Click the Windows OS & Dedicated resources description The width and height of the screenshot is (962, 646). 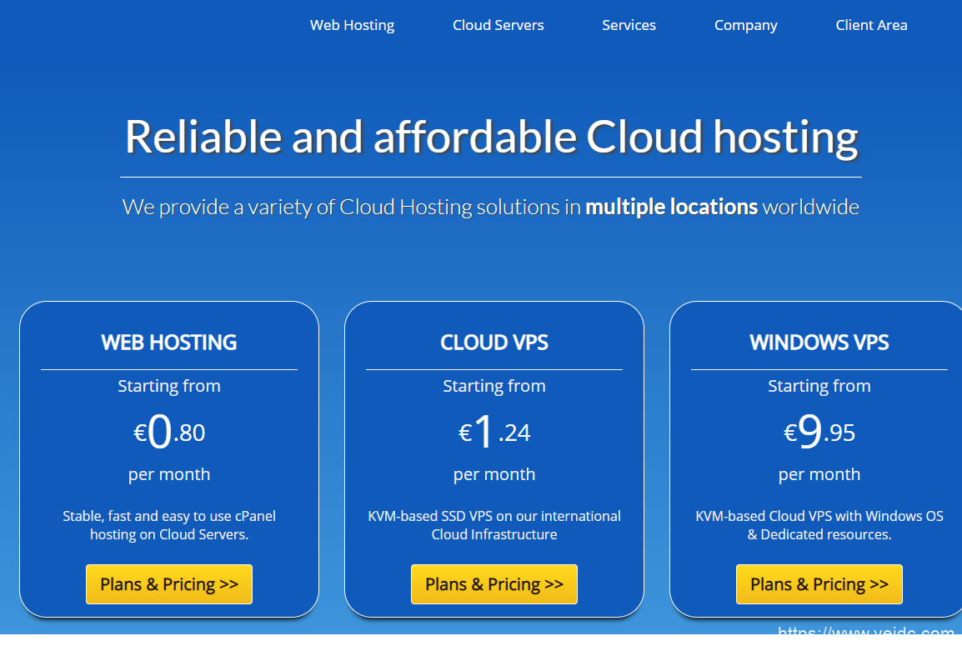[819, 525]
